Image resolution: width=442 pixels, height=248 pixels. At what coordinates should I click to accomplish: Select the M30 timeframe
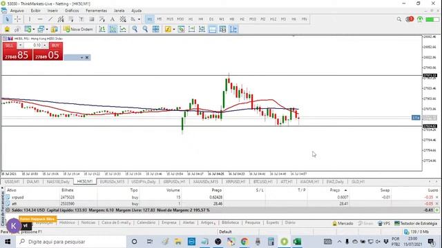180,19
